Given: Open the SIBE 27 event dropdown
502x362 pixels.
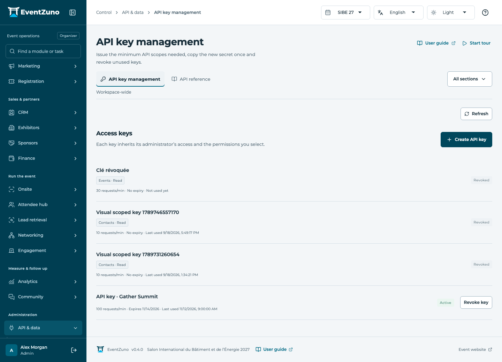Looking at the screenshot, I should [345, 13].
